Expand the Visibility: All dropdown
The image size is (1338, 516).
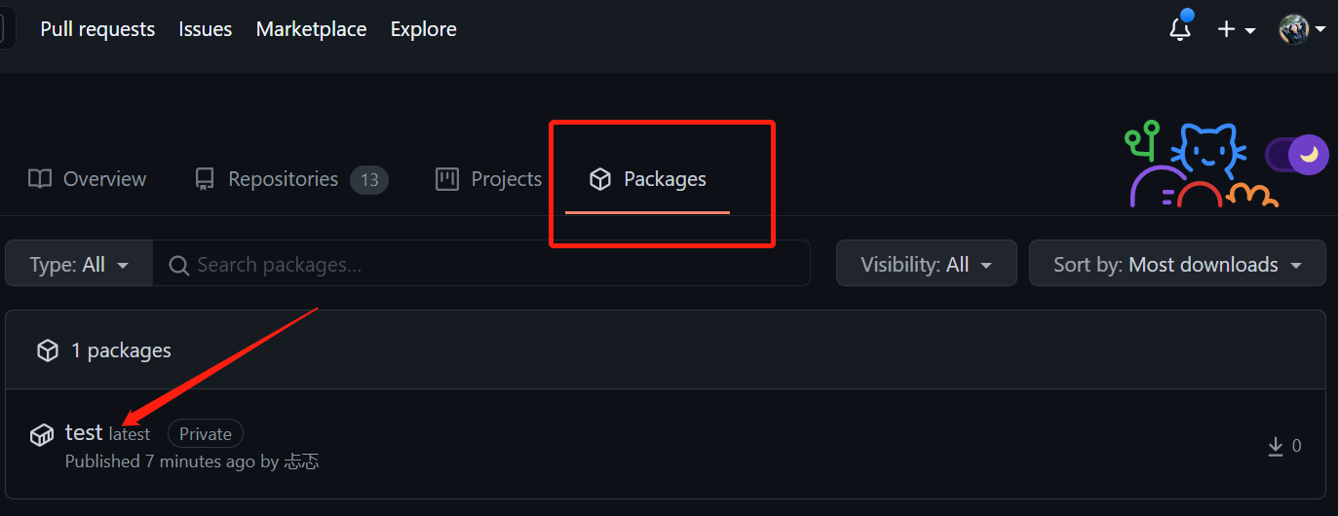tap(926, 265)
